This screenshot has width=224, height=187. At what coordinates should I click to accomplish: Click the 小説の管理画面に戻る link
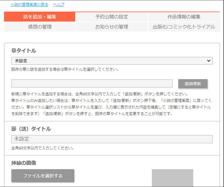point(29,4)
